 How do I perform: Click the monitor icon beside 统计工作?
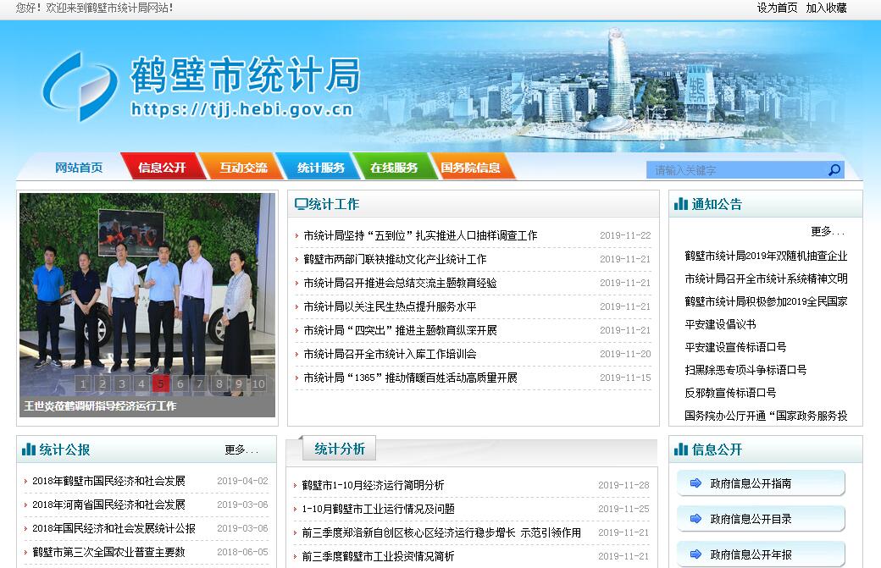pos(300,204)
